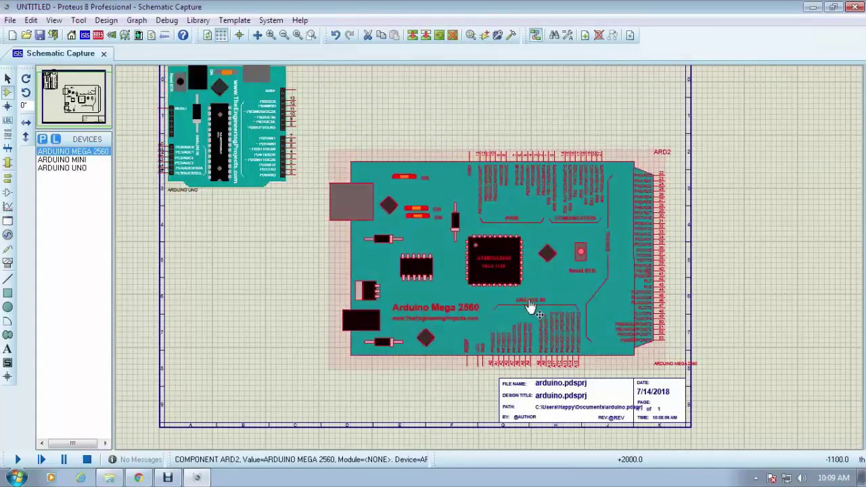Select ARDUINO UNO in devices list
The width and height of the screenshot is (866, 487).
point(62,168)
